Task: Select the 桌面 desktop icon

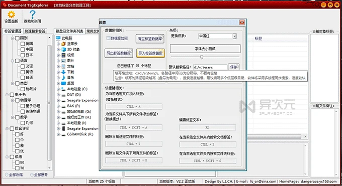Action: tap(63, 83)
